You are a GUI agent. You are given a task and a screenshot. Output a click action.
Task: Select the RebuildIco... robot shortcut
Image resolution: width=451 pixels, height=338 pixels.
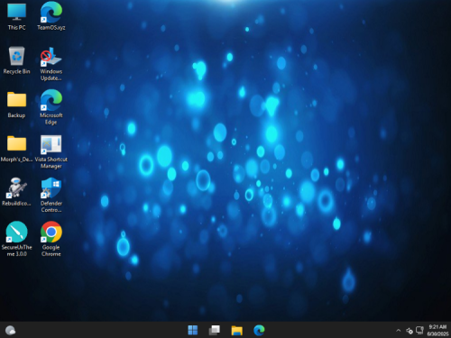(x=16, y=192)
